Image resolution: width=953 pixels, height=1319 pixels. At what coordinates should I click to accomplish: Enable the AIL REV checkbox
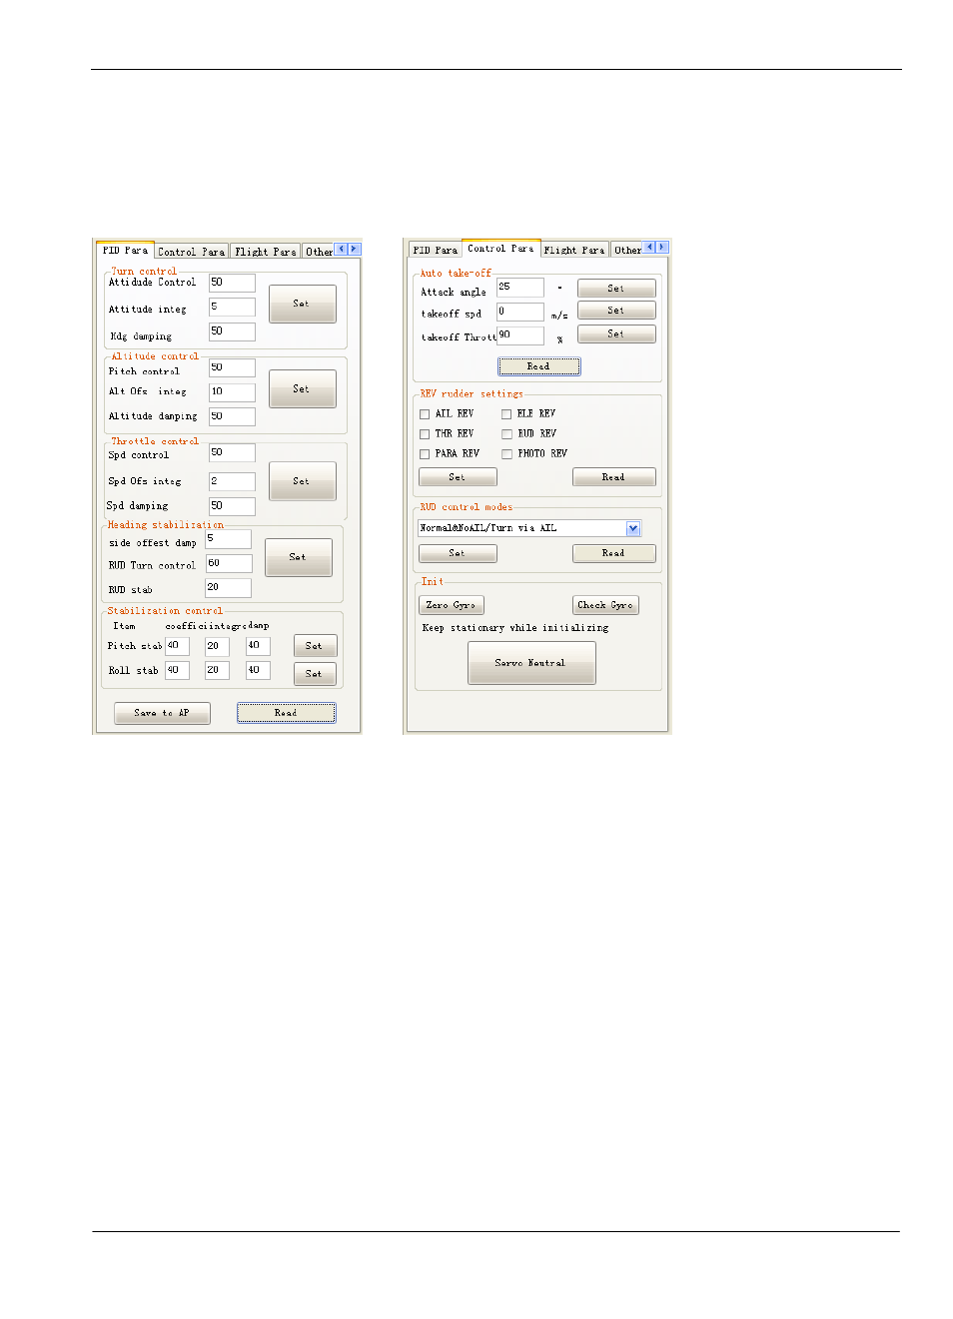tap(425, 414)
